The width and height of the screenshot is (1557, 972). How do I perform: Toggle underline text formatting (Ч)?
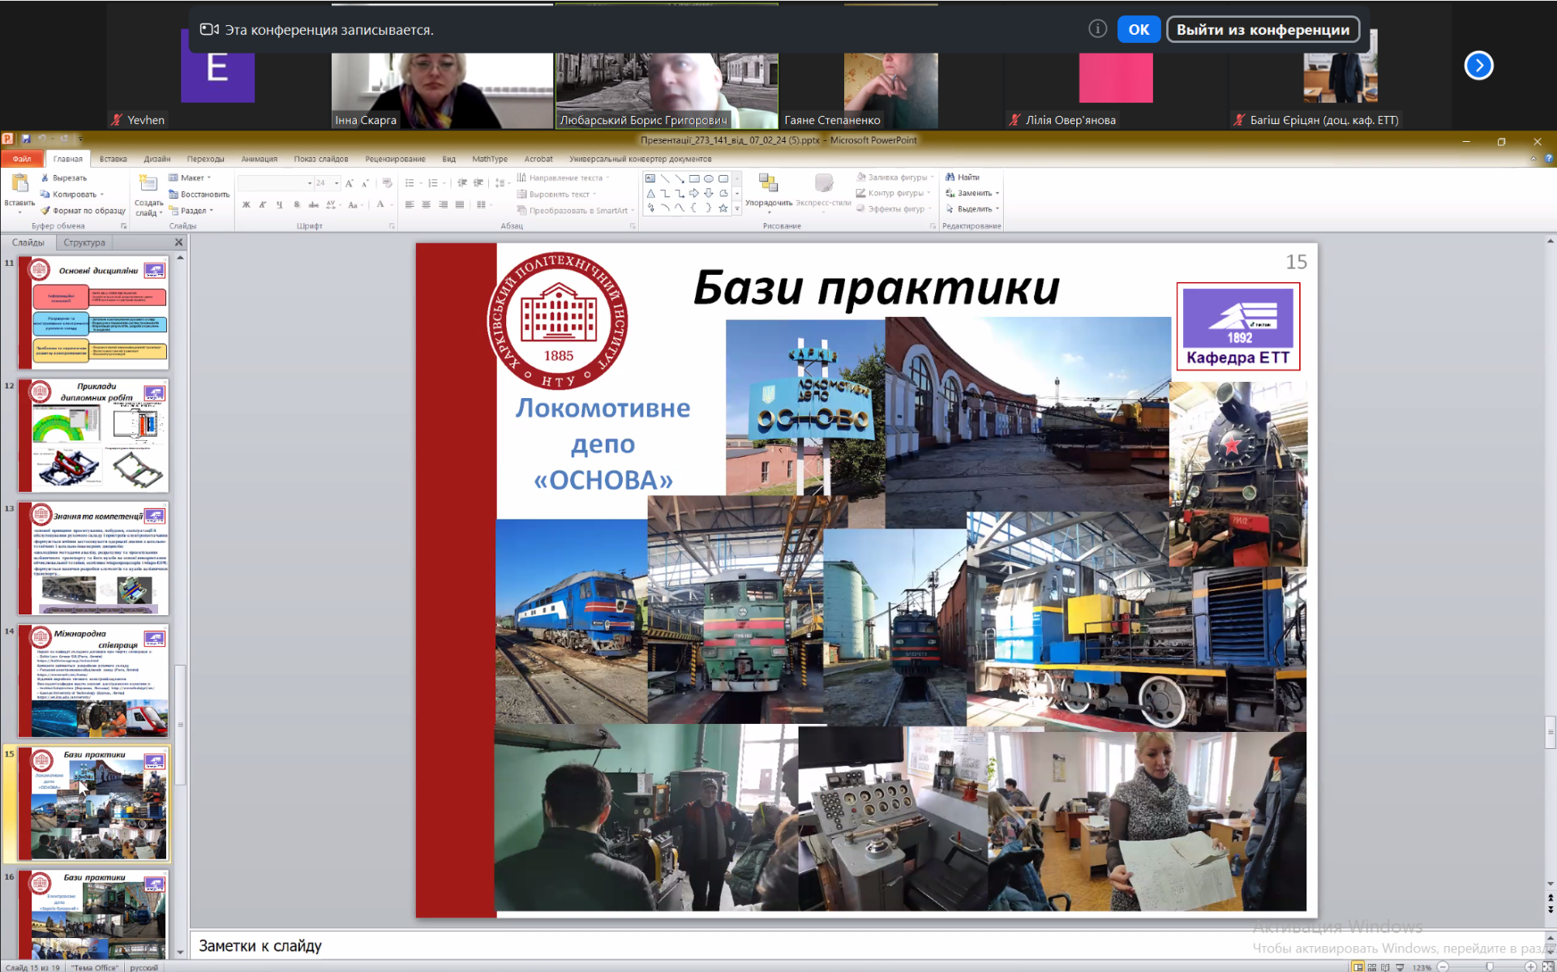coord(280,205)
